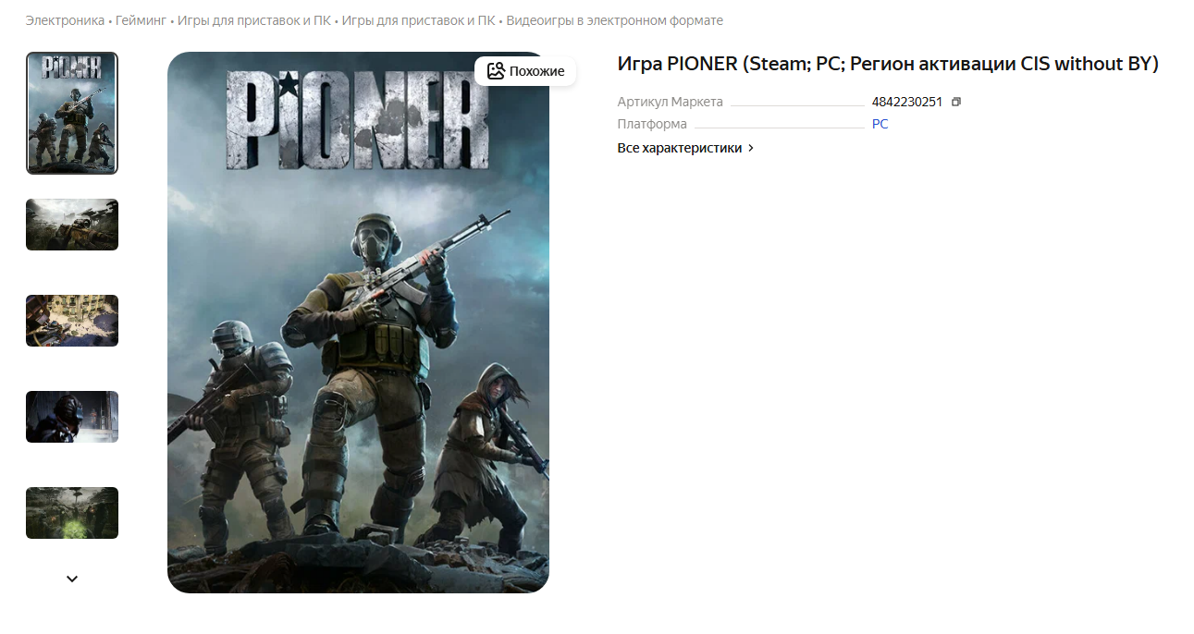Click the article number 4842230251
Viewport: 1194px width, 634px height.
point(907,102)
